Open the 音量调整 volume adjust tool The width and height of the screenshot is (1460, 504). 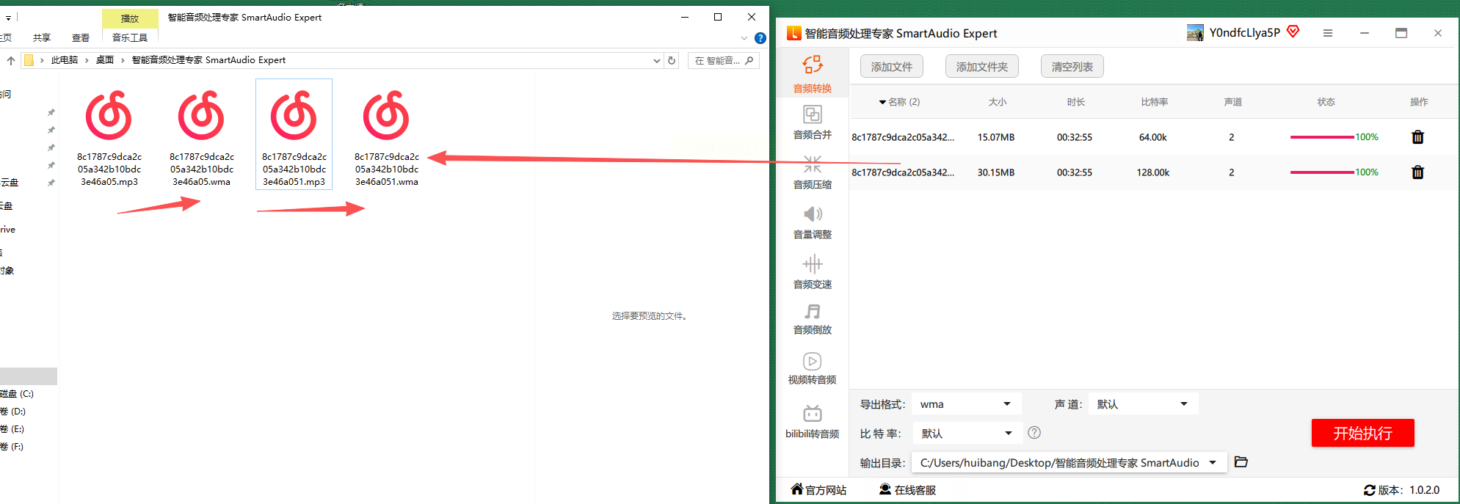point(812,222)
